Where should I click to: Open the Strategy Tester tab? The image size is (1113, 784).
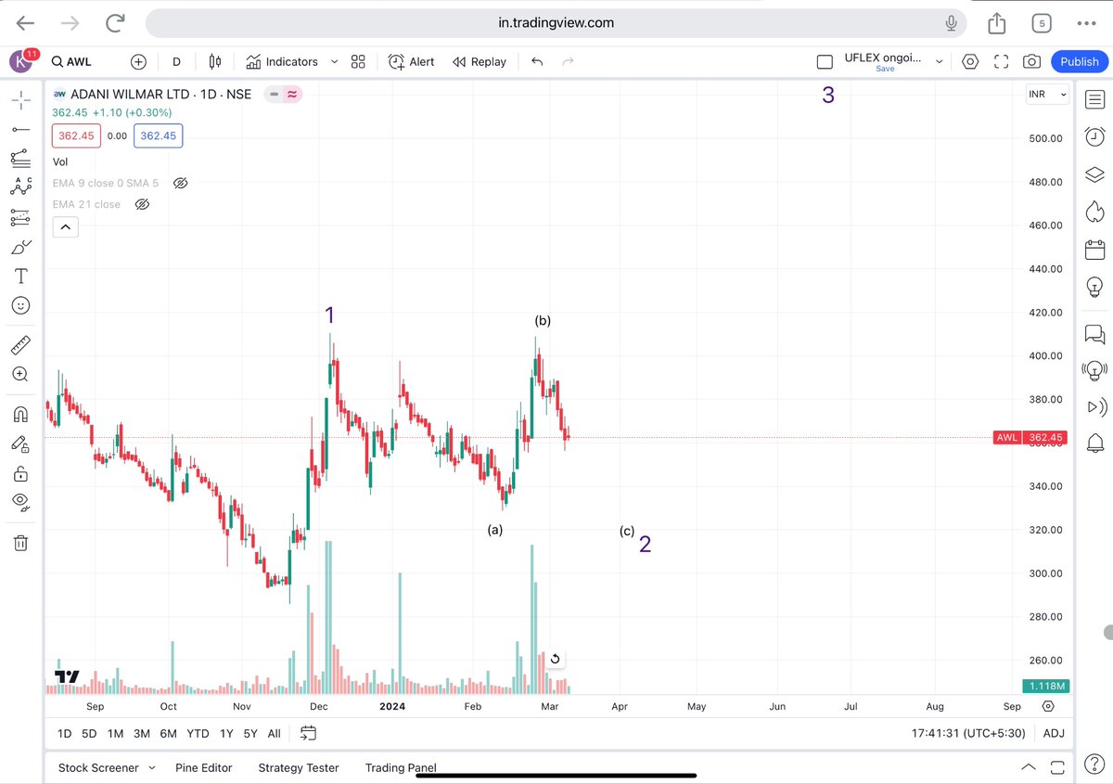(x=299, y=767)
